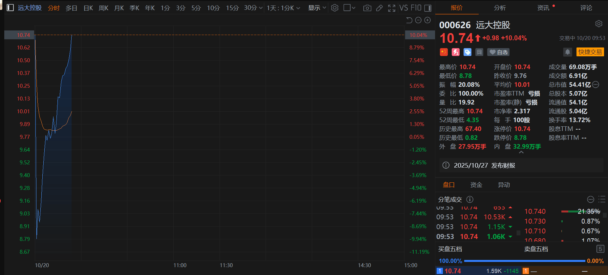Switch to the 分析 tab
The width and height of the screenshot is (608, 275).
click(500, 8)
